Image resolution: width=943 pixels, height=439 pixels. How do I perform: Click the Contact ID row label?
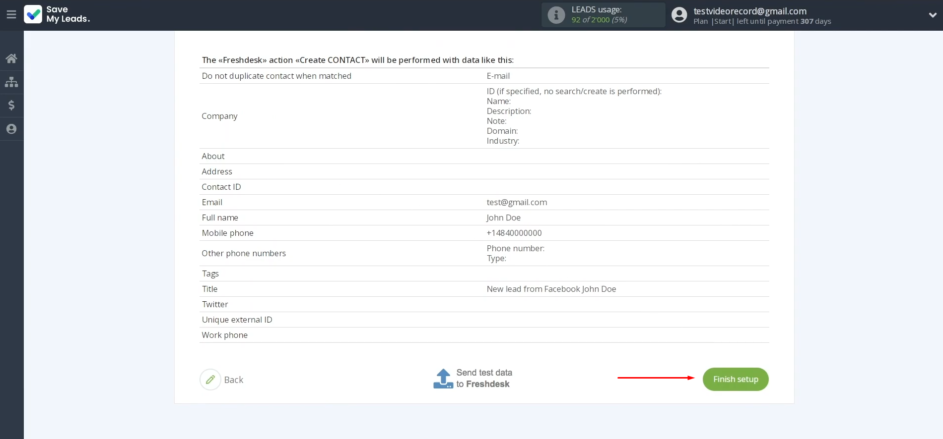[221, 187]
